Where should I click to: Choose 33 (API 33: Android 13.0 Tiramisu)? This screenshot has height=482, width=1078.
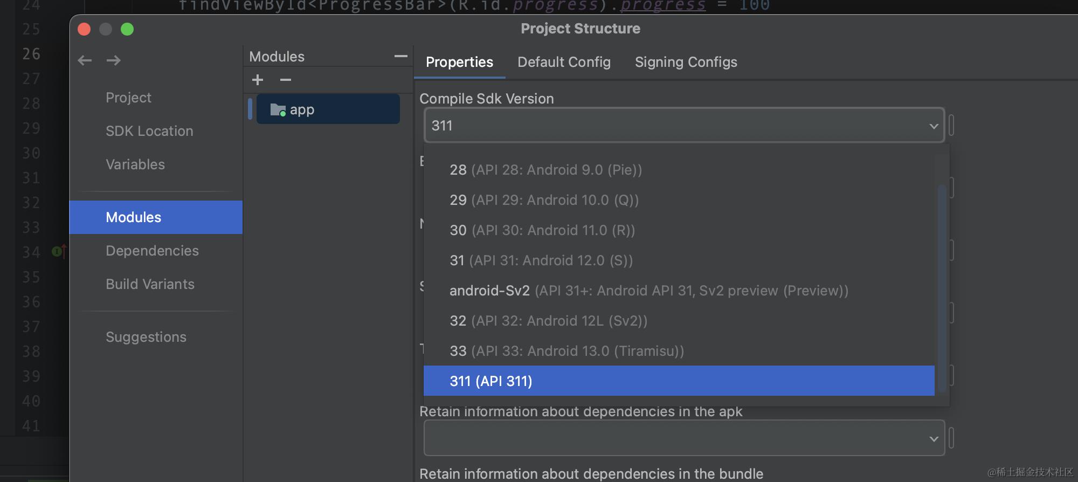(566, 351)
